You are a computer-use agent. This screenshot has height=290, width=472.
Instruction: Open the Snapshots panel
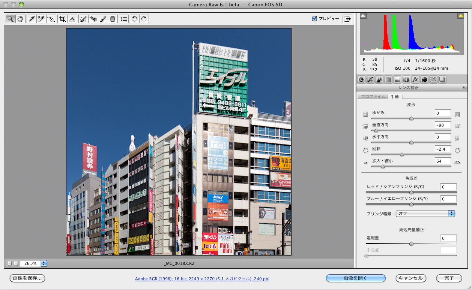tap(442, 79)
